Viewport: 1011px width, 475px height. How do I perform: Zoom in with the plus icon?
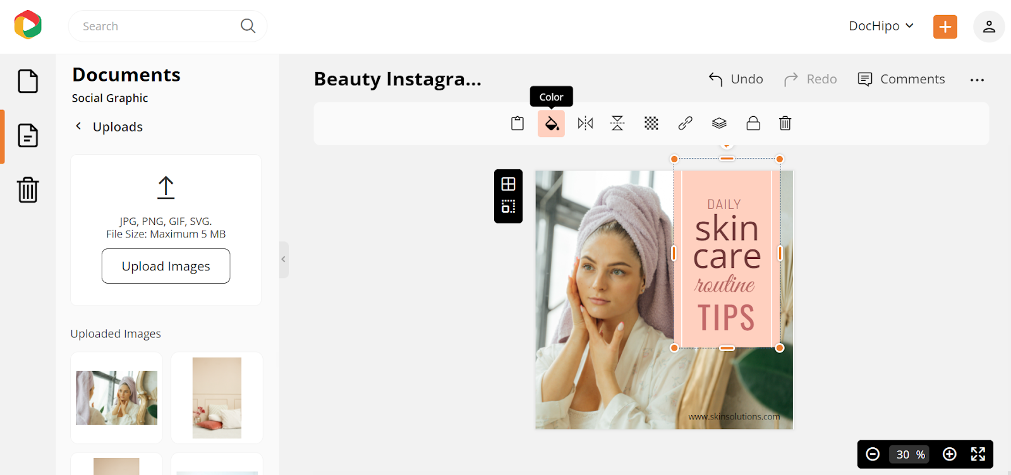click(949, 454)
